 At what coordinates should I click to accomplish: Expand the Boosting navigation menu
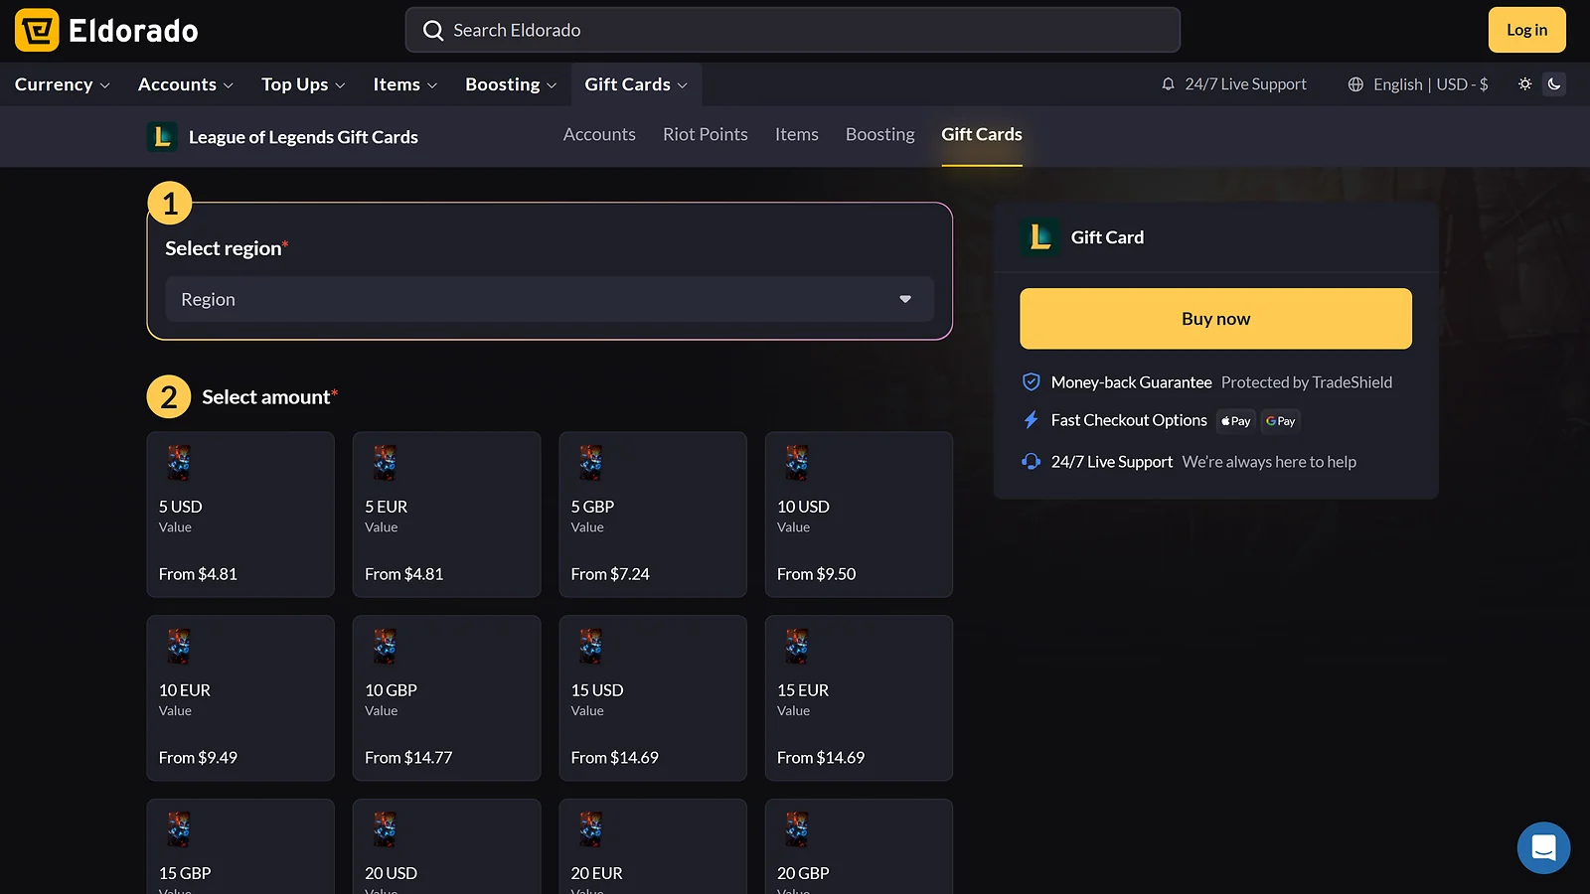pyautogui.click(x=509, y=84)
